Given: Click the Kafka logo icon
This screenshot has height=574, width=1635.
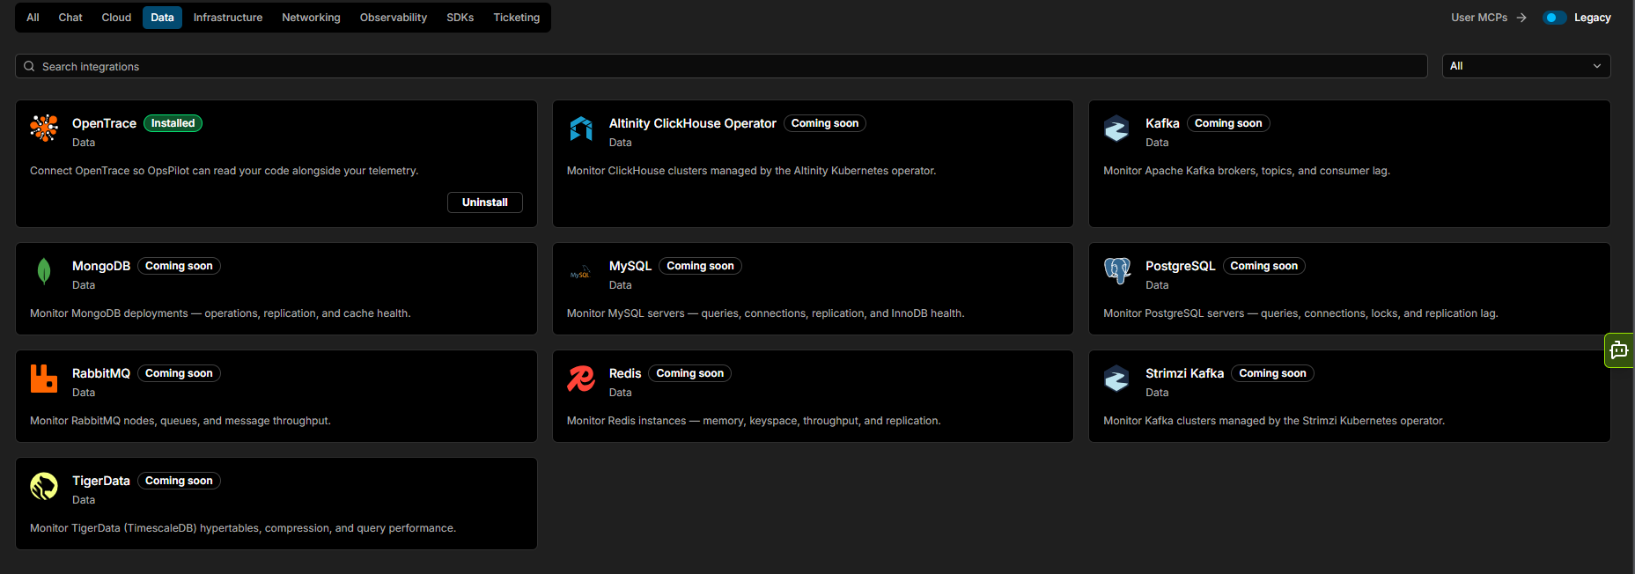Looking at the screenshot, I should 1117,129.
